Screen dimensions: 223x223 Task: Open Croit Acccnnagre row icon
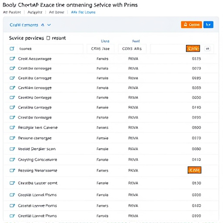pyautogui.click(x=12, y=59)
